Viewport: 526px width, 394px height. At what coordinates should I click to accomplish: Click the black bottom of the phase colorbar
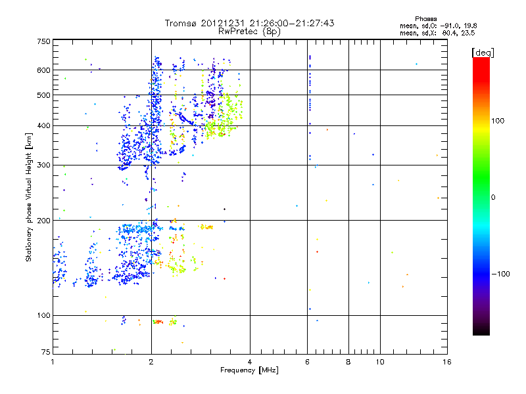[481, 330]
